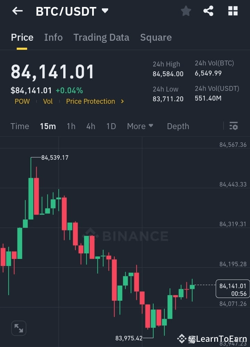
Task: Select the 1h interval option
Action: click(71, 126)
